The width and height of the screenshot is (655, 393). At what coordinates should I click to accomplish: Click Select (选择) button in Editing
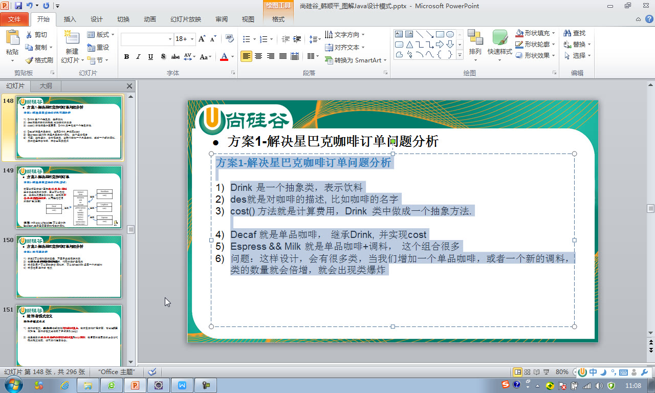[577, 56]
